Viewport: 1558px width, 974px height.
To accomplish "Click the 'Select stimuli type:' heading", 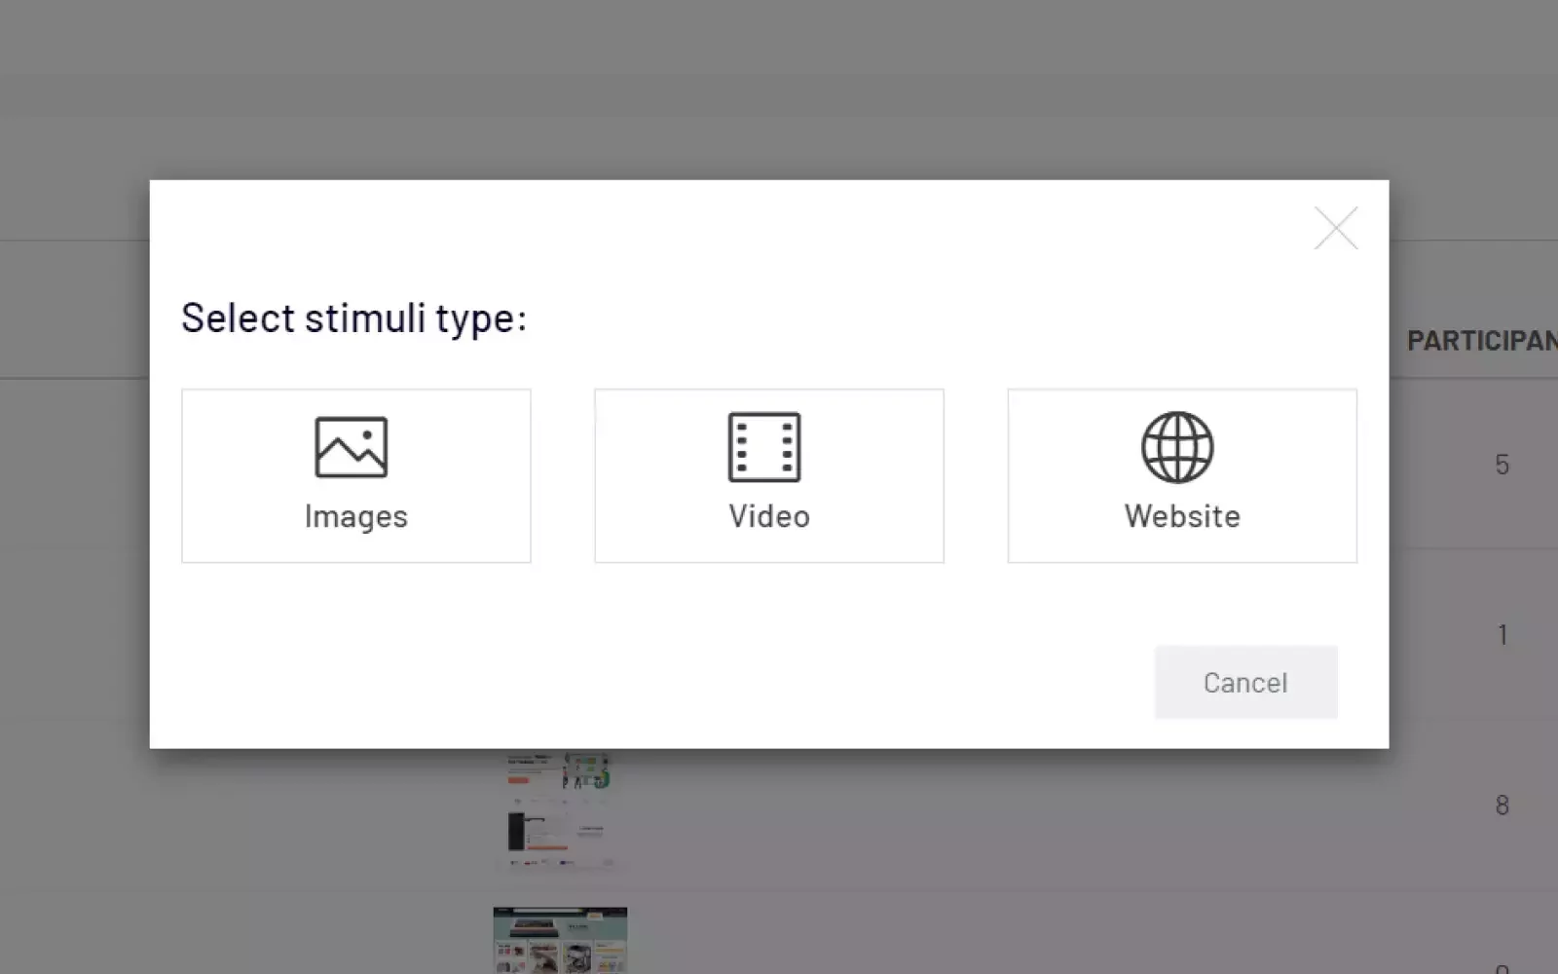I will pyautogui.click(x=353, y=318).
